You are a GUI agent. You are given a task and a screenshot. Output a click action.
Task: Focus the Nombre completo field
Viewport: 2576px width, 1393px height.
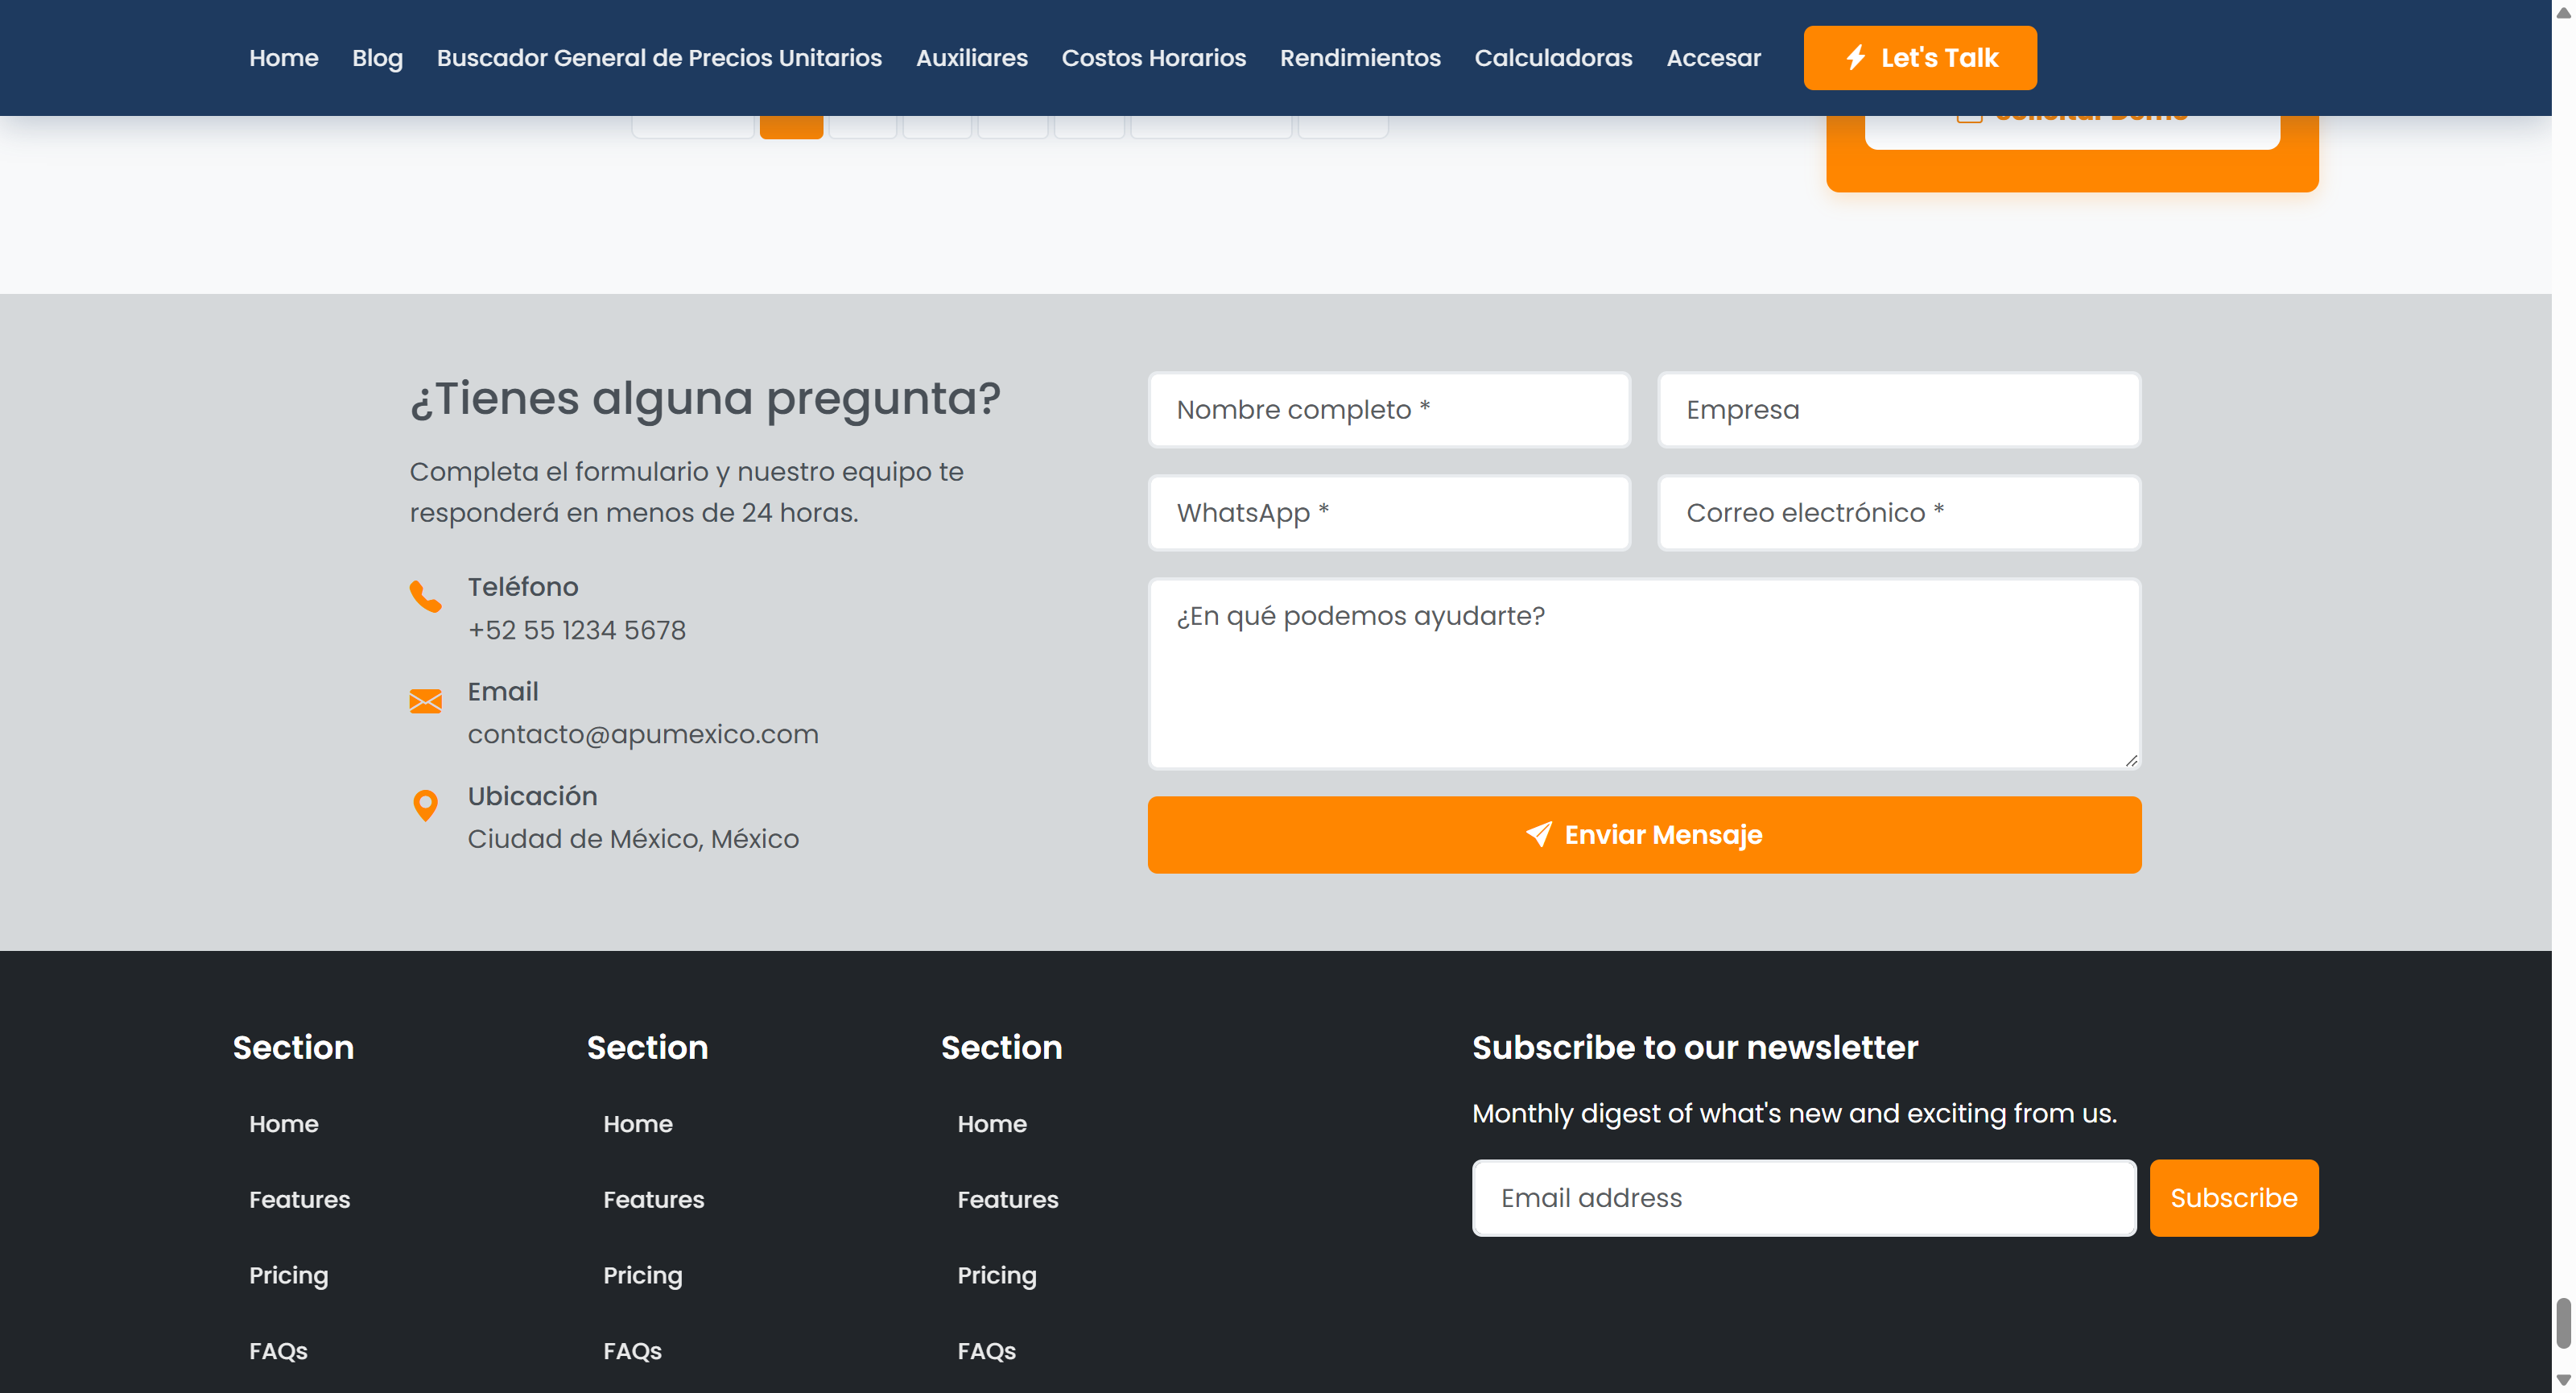1389,410
